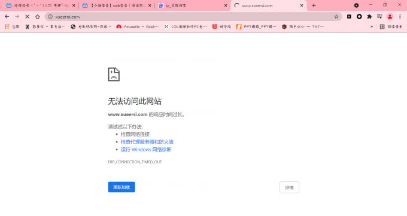The image size is (407, 216).
Task: Click the 详情 details button
Action: click(x=289, y=187)
